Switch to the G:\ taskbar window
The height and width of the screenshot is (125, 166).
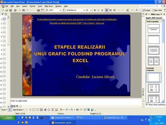[x=89, y=118]
